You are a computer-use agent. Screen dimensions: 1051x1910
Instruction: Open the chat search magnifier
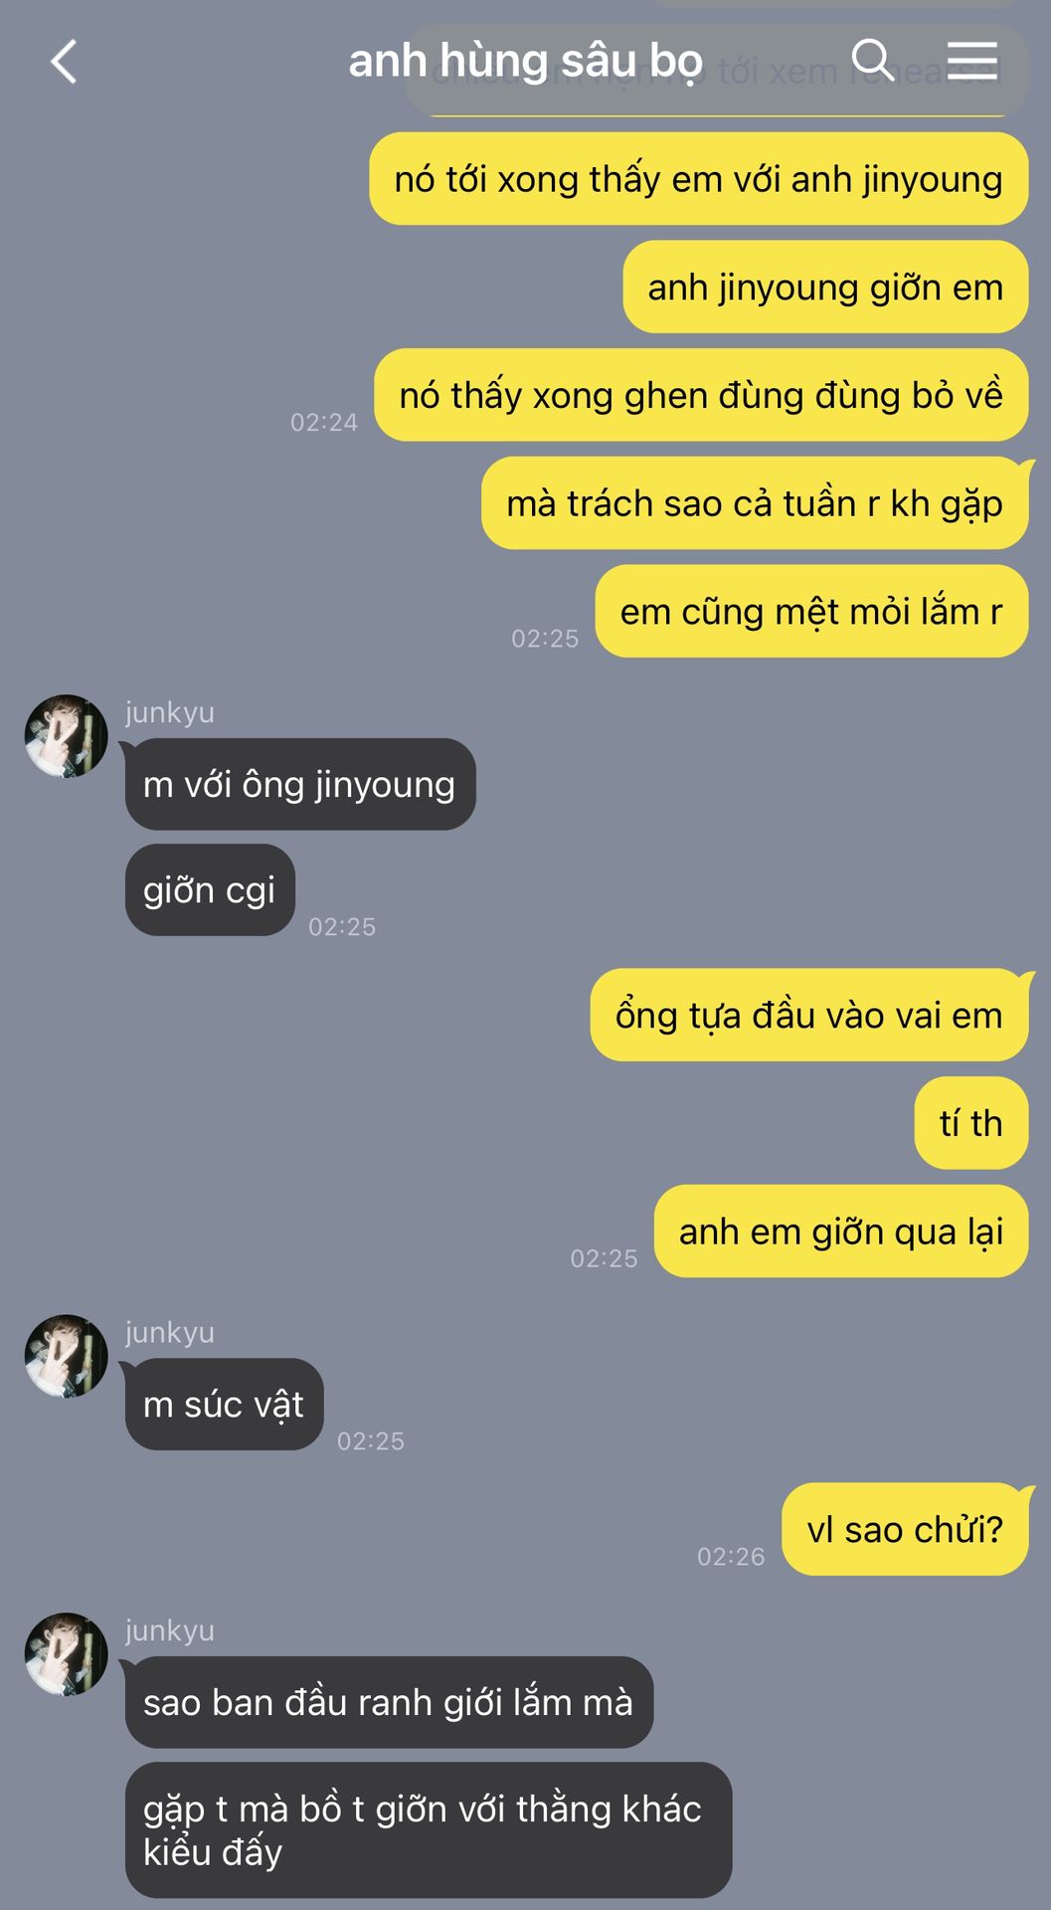pos(872,60)
